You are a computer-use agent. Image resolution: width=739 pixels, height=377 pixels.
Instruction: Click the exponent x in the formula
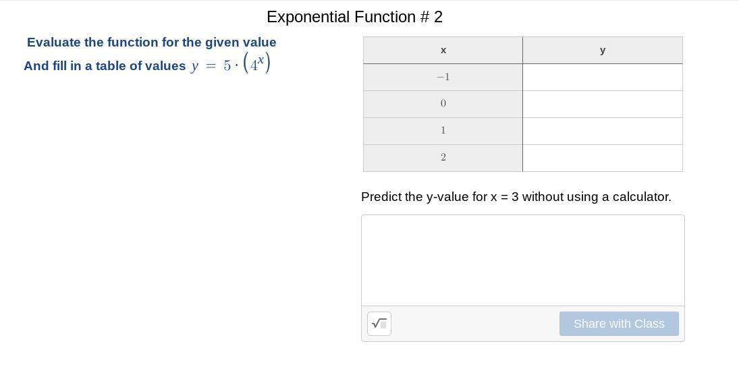click(261, 61)
